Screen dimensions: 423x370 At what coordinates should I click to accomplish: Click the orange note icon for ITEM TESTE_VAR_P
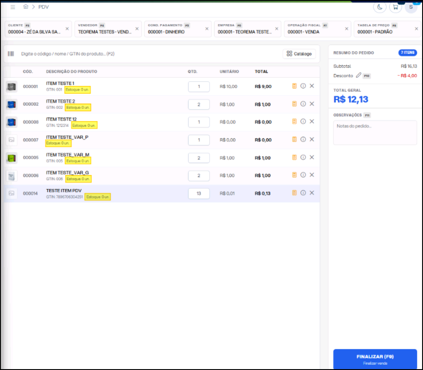pyautogui.click(x=294, y=139)
